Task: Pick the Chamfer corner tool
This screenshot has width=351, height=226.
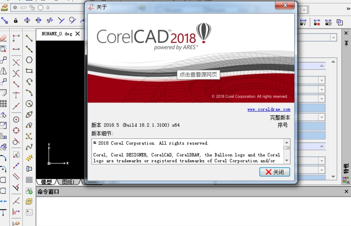Action: tap(4, 158)
